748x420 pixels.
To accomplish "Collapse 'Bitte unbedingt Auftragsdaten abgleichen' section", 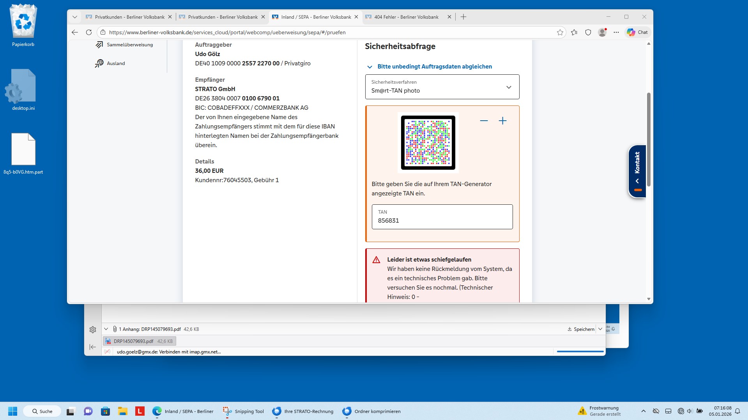I will pos(434,67).
